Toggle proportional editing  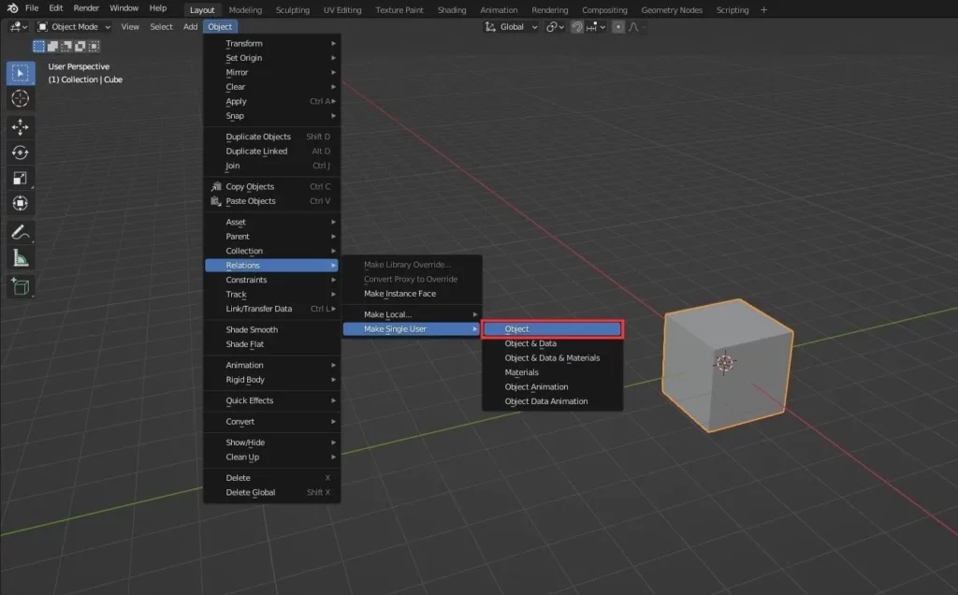pyautogui.click(x=618, y=27)
